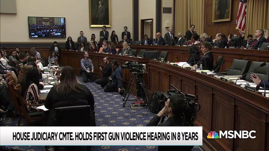Click the kneeling photographer in gray shirt
The image size is (269, 151).
coord(87,66)
